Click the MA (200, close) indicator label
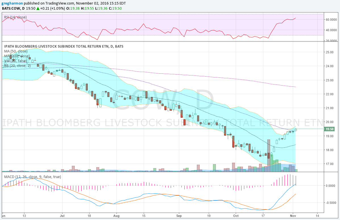Screen dimensions: 340x220 click(17, 56)
